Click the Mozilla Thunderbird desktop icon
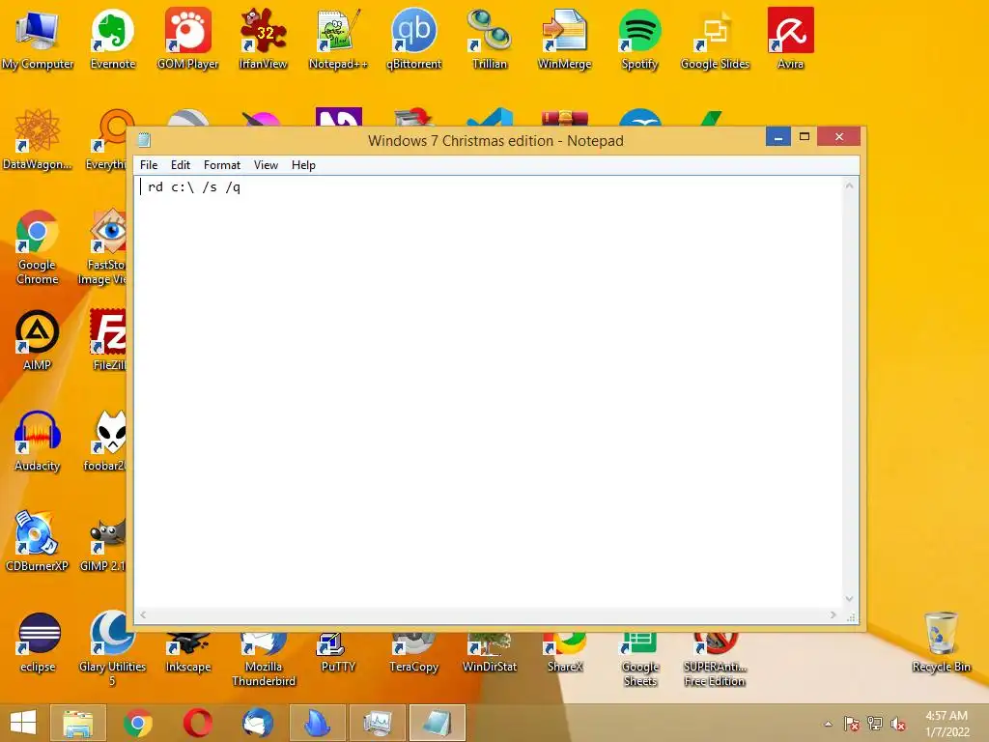The width and height of the screenshot is (989, 742). coord(264,661)
